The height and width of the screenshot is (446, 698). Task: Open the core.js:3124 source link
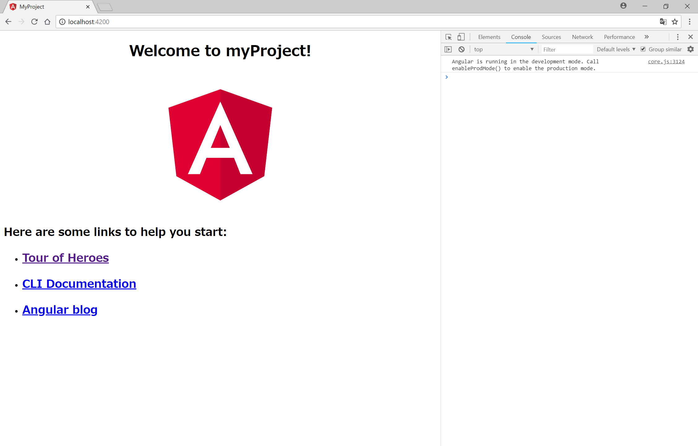(666, 61)
